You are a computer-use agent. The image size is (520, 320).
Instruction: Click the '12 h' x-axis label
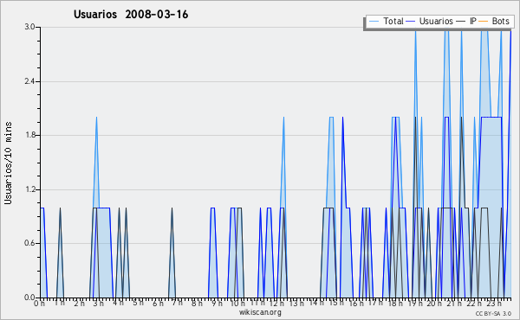[276, 303]
